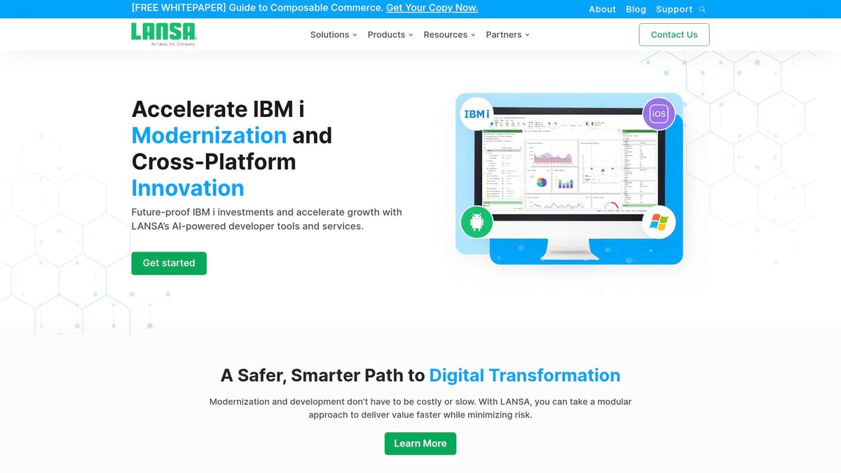Click the FREE WHITEPAPER banner text
Image resolution: width=841 pixels, height=473 pixels.
click(x=257, y=8)
